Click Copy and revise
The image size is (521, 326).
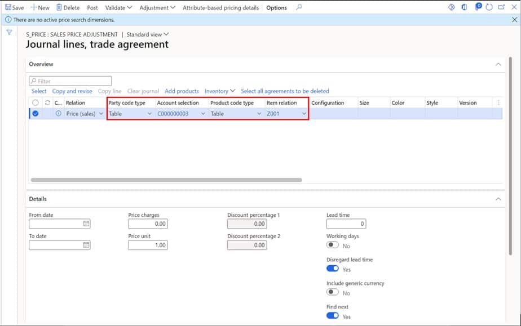(72, 91)
